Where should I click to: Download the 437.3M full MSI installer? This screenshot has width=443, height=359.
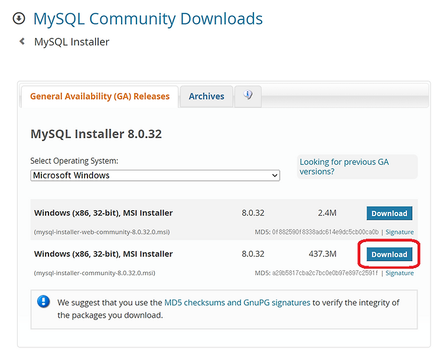coord(389,254)
